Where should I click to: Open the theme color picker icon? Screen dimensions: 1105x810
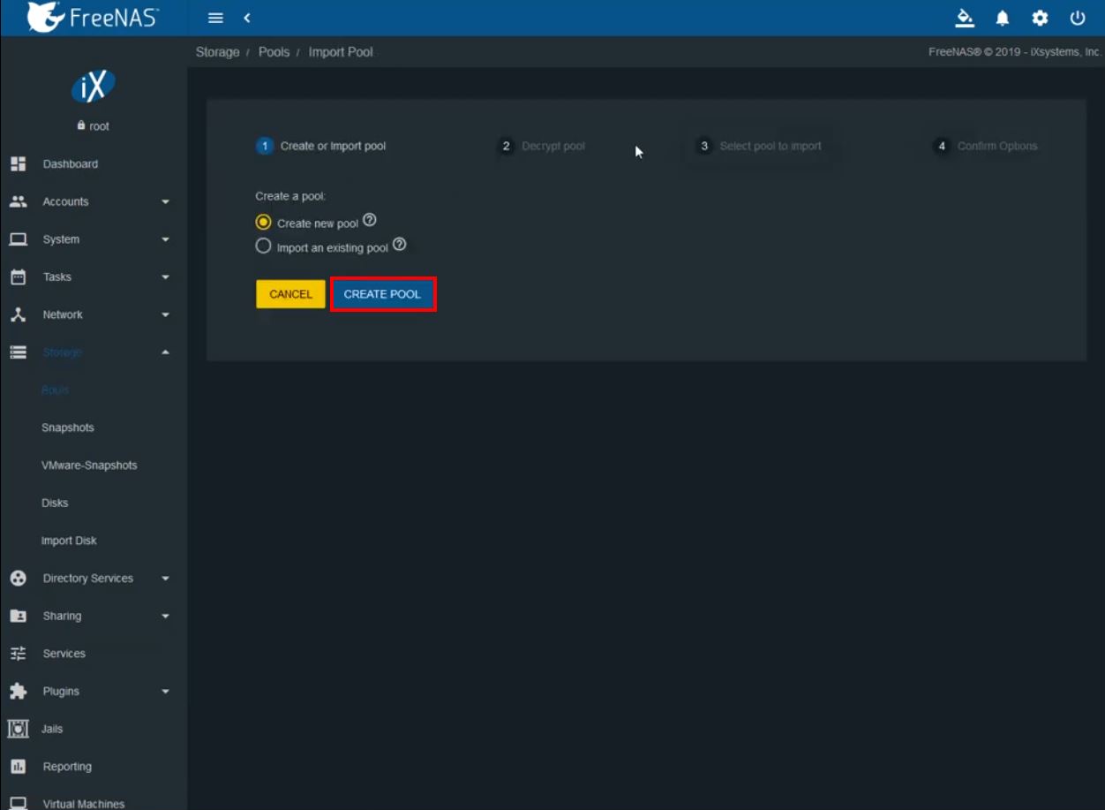[965, 18]
